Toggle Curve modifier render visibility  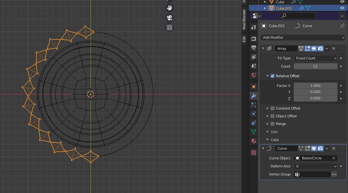pos(320,148)
